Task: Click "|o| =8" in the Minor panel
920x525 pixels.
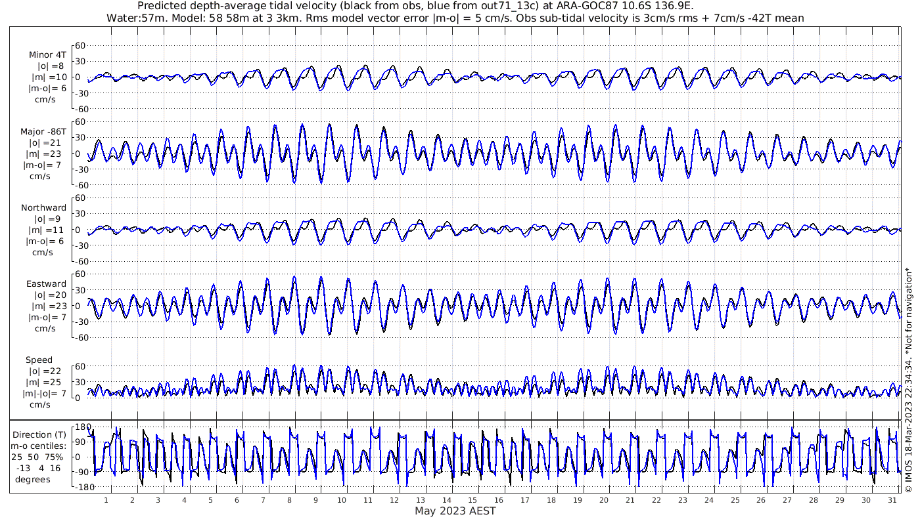Action: [51, 66]
